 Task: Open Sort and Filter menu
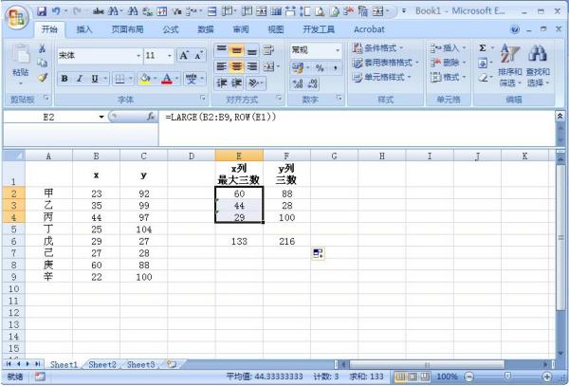click(510, 65)
